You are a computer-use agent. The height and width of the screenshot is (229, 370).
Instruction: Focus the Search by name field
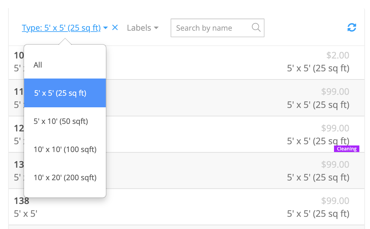coord(213,28)
